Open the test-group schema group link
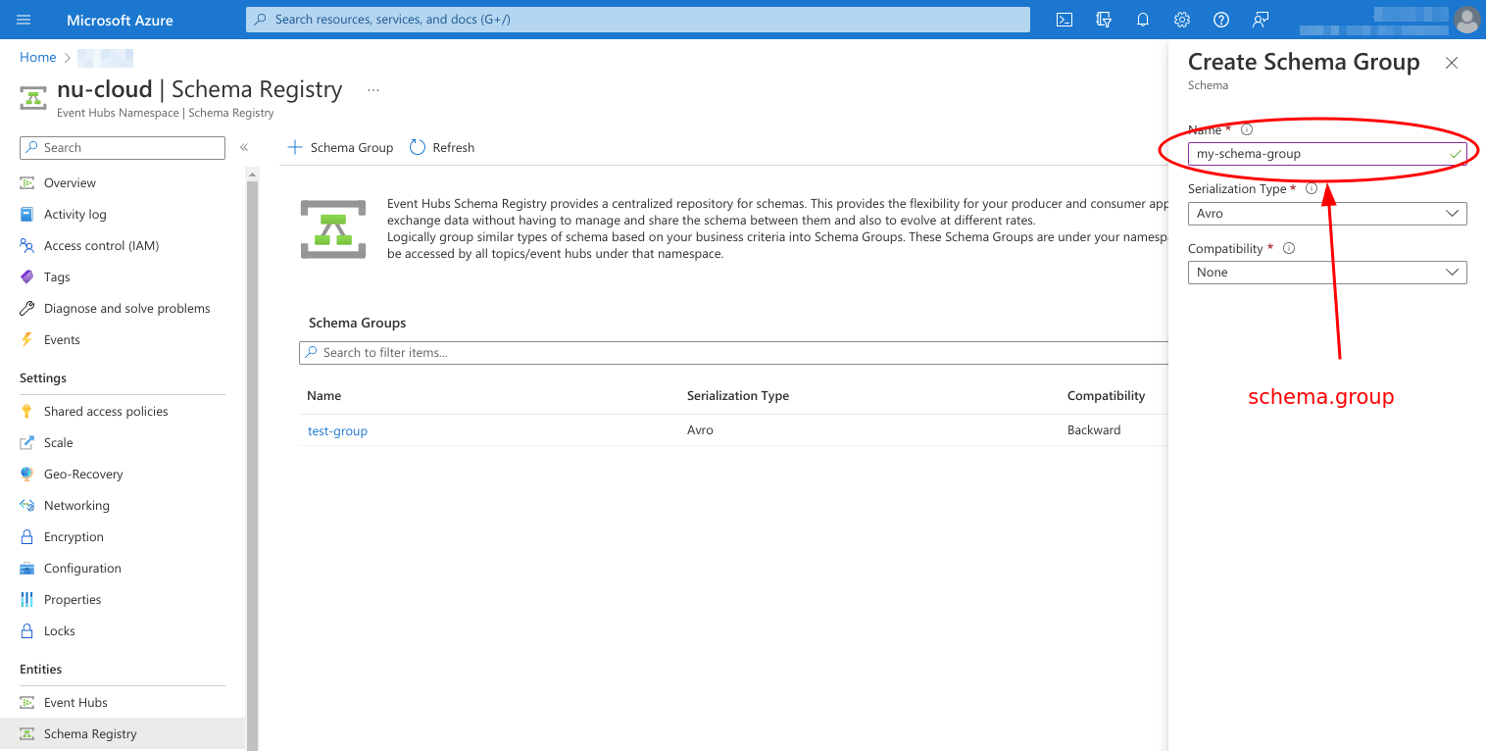This screenshot has height=751, width=1486. (337, 430)
